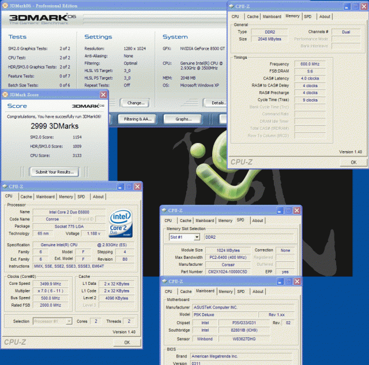The height and width of the screenshot is (365, 369).
Task: Click the 600.0 MHz frequency field
Action: coord(310,64)
